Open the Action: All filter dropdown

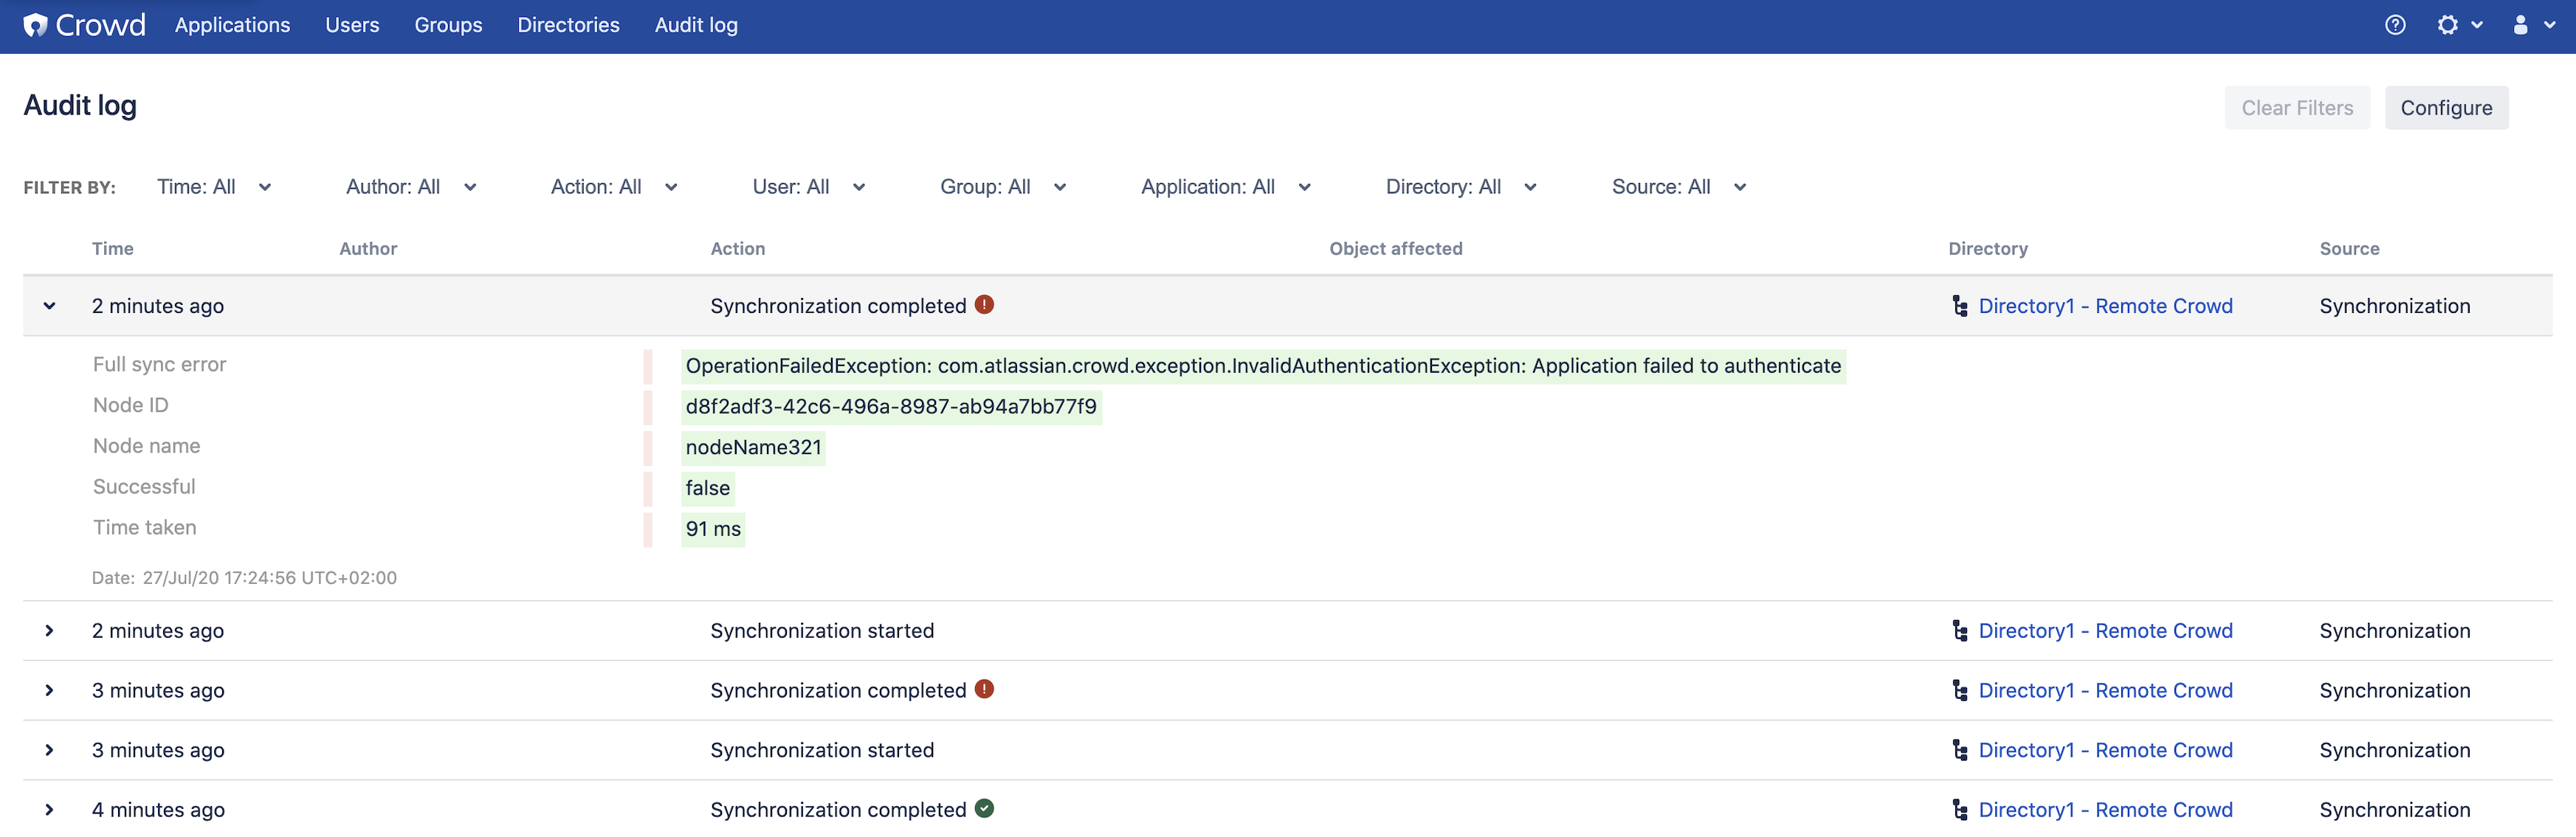(x=614, y=187)
